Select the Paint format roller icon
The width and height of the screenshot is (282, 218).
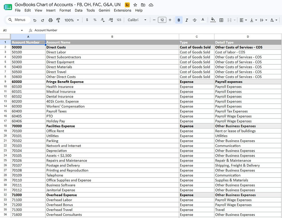click(58, 20)
